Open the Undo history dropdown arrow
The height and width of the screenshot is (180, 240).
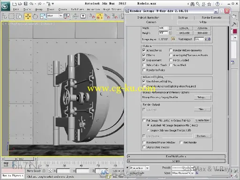pyautogui.click(x=35, y=4)
